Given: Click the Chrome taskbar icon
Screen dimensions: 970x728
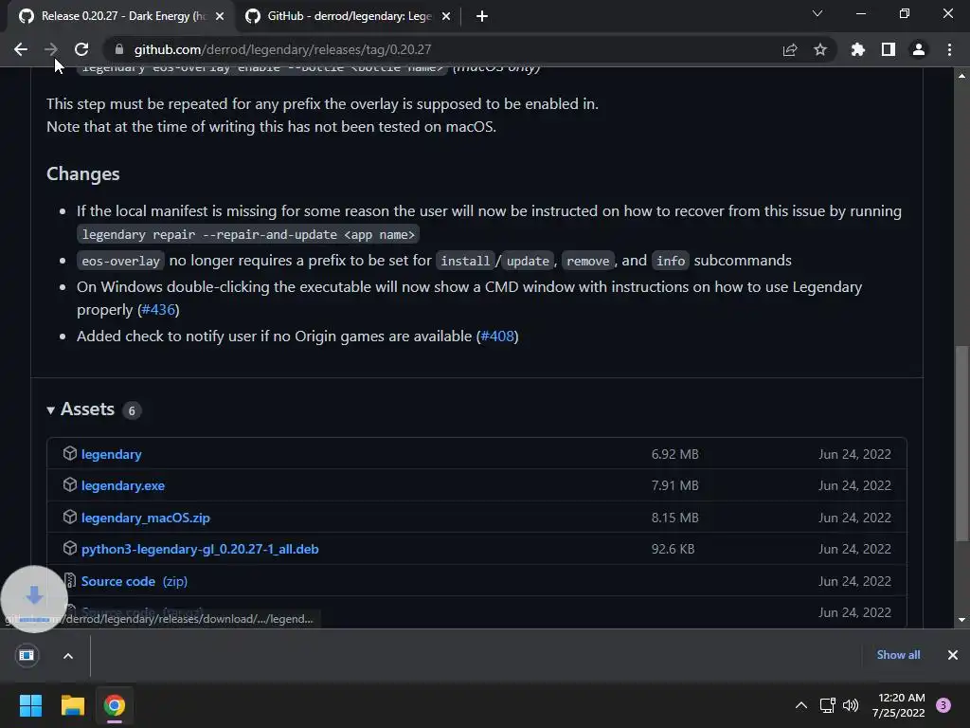Looking at the screenshot, I should click(115, 705).
